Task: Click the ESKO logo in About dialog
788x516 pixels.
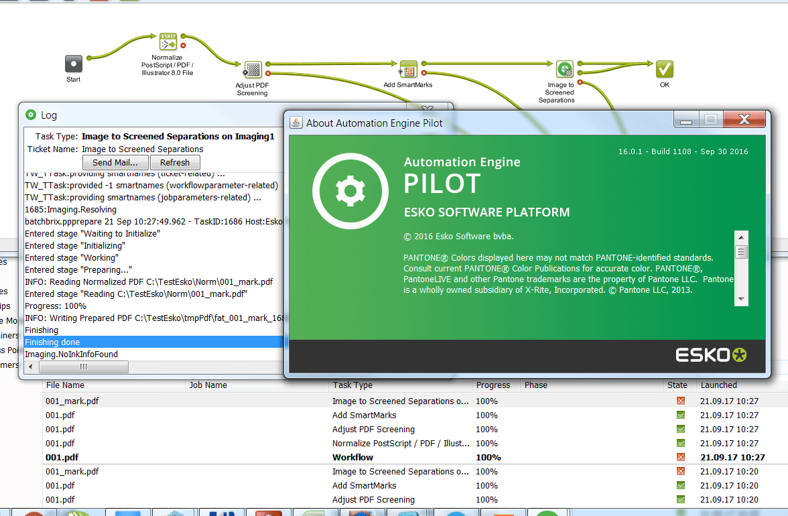Action: point(711,354)
